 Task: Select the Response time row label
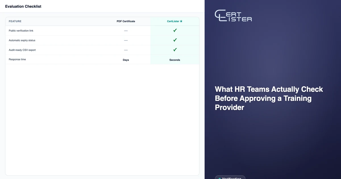tap(17, 59)
